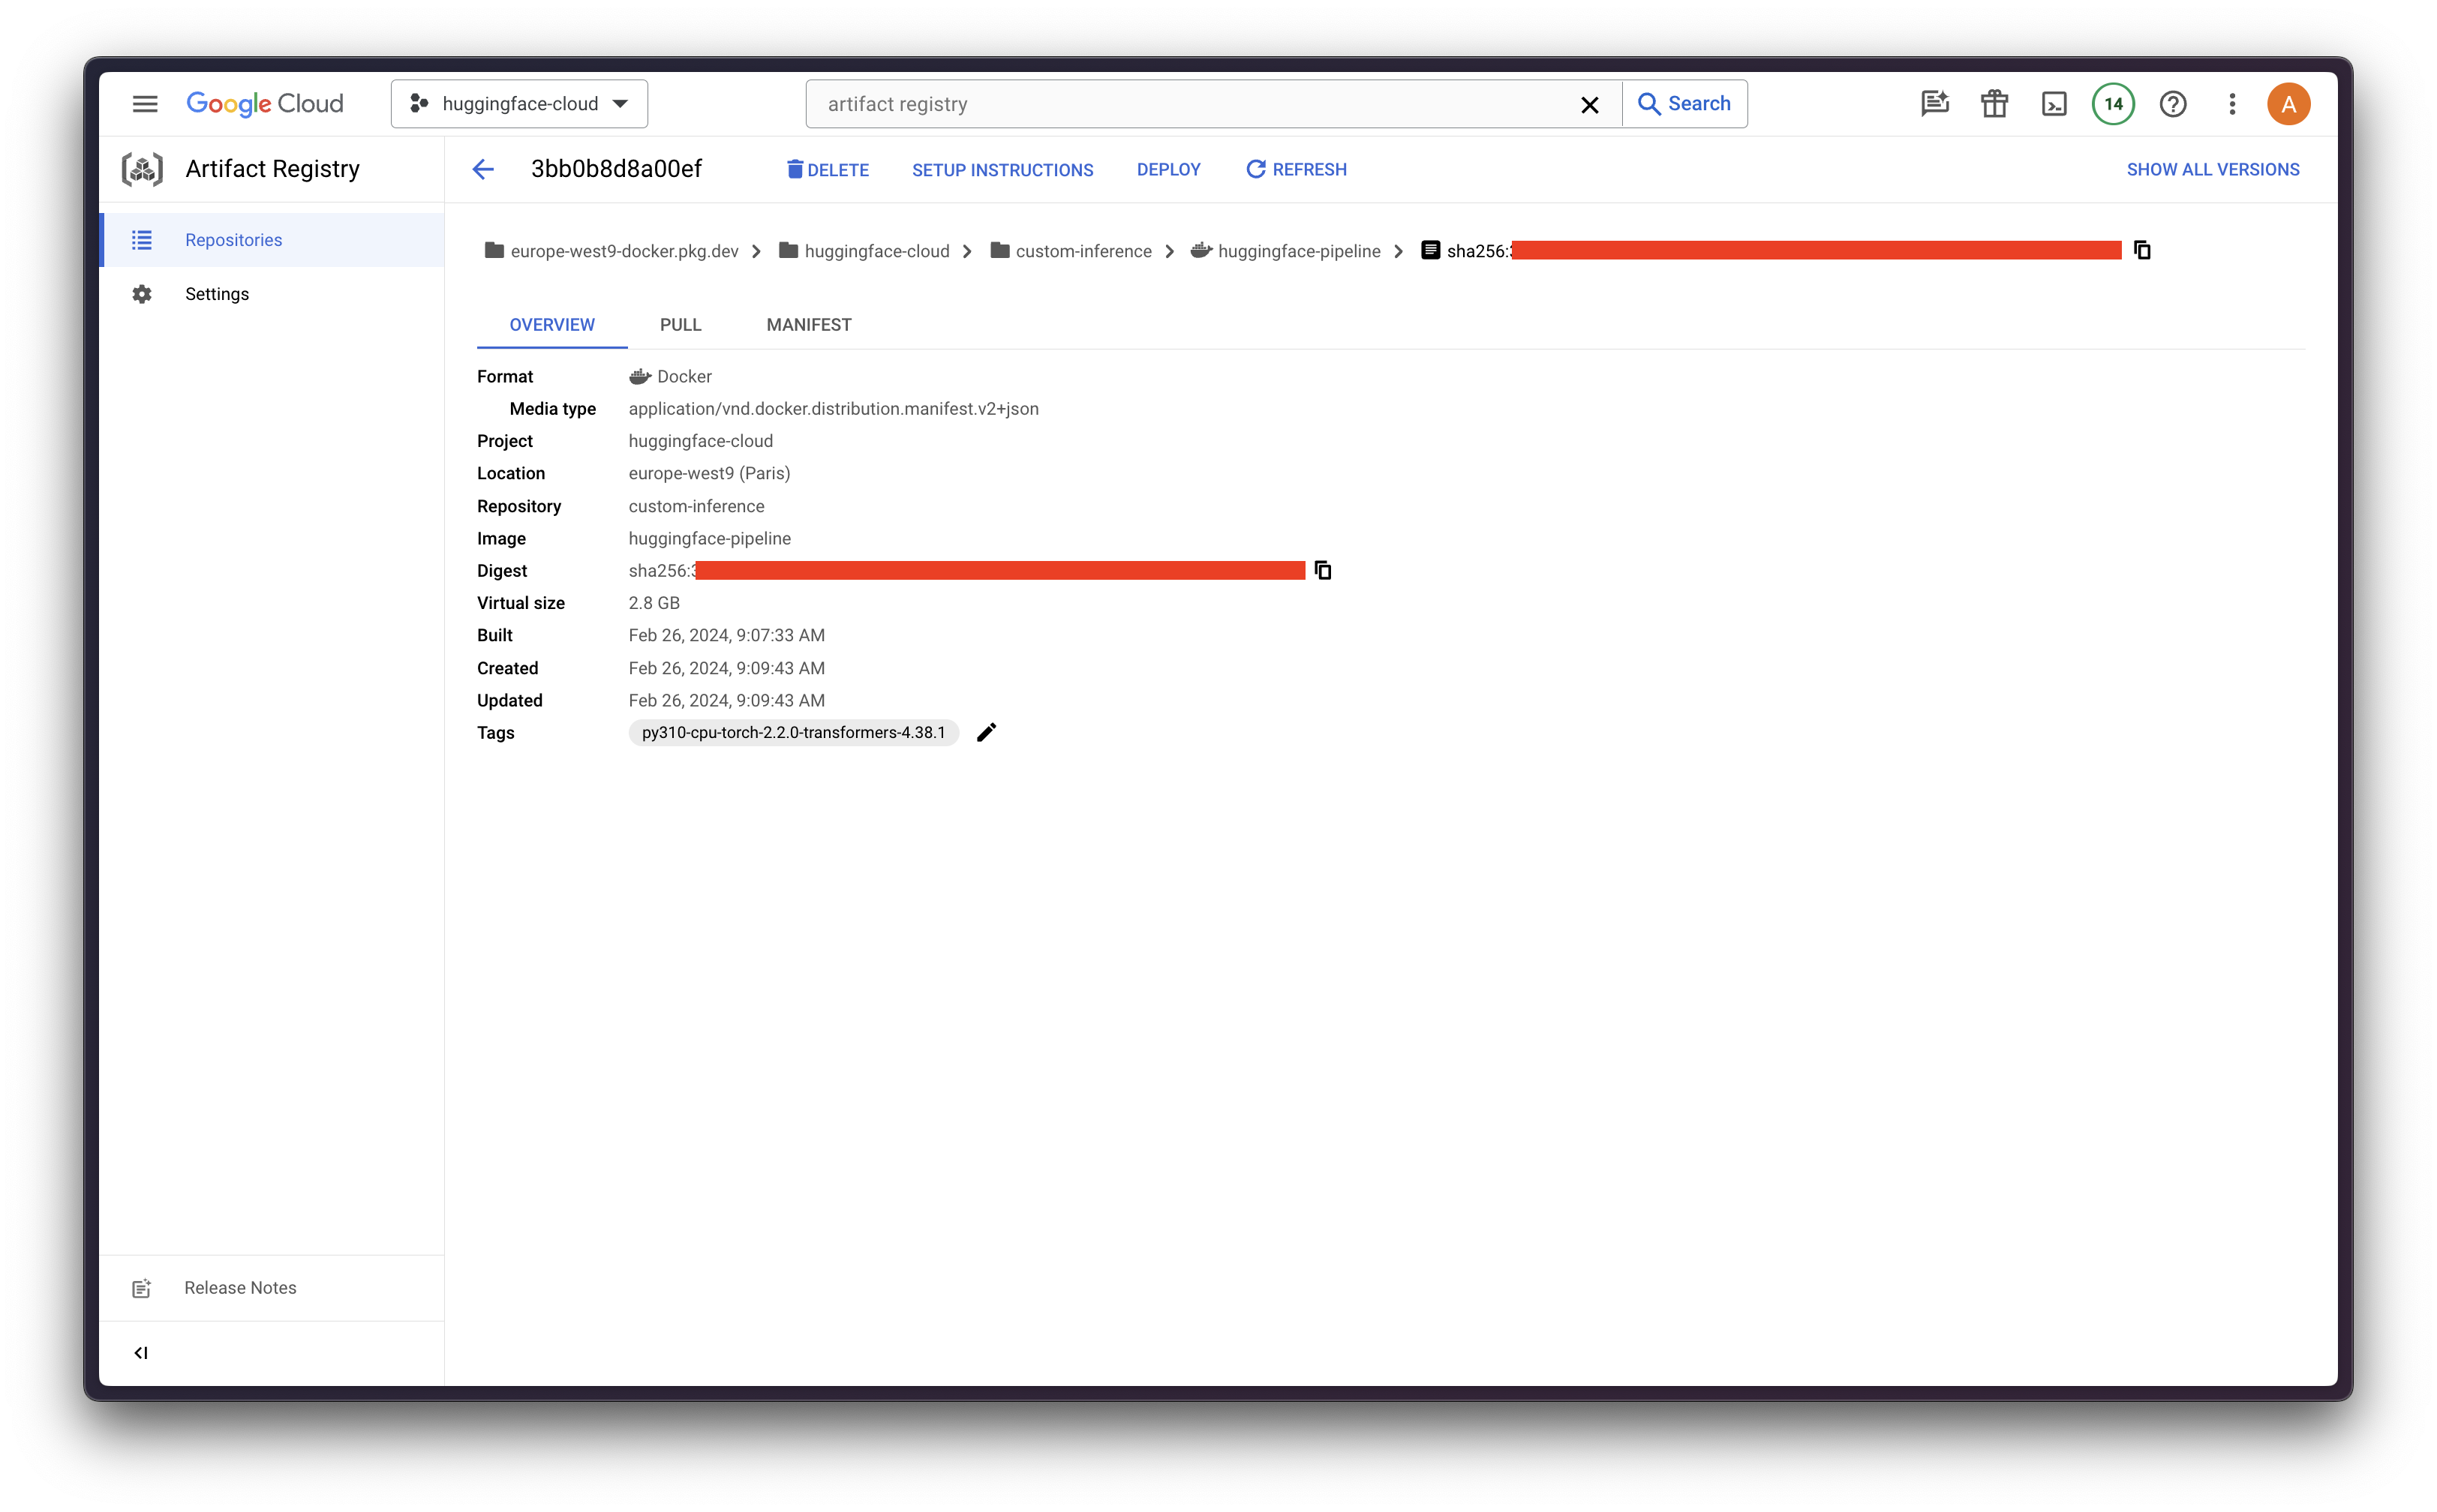Edit tags with the pencil icon
The height and width of the screenshot is (1512, 2437).
(987, 733)
